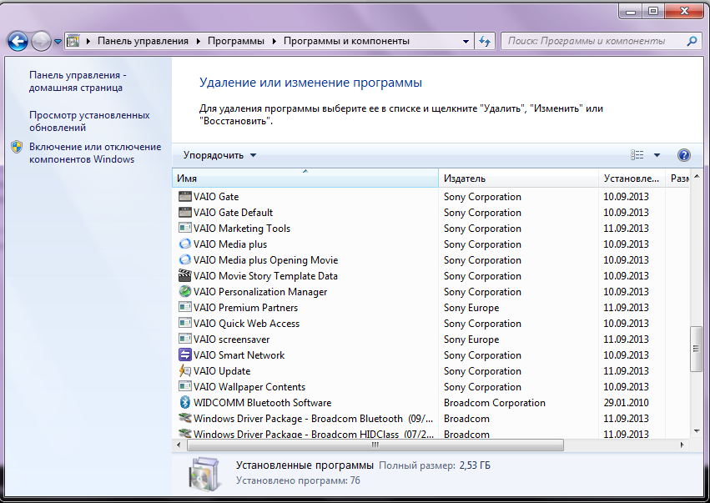
Task: Click the horizontal scroll right arrow
Action: (x=682, y=445)
